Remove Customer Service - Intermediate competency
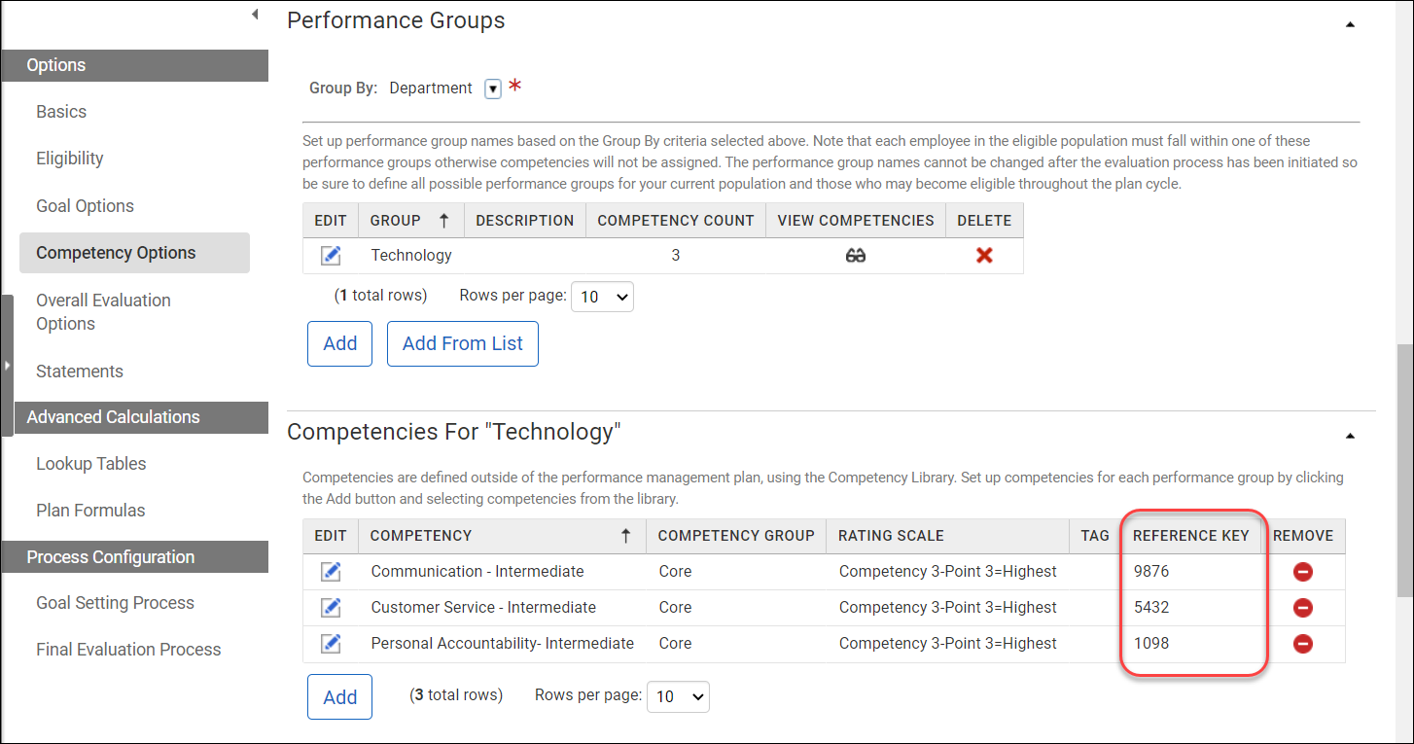The width and height of the screenshot is (1414, 744). pyautogui.click(x=1303, y=608)
